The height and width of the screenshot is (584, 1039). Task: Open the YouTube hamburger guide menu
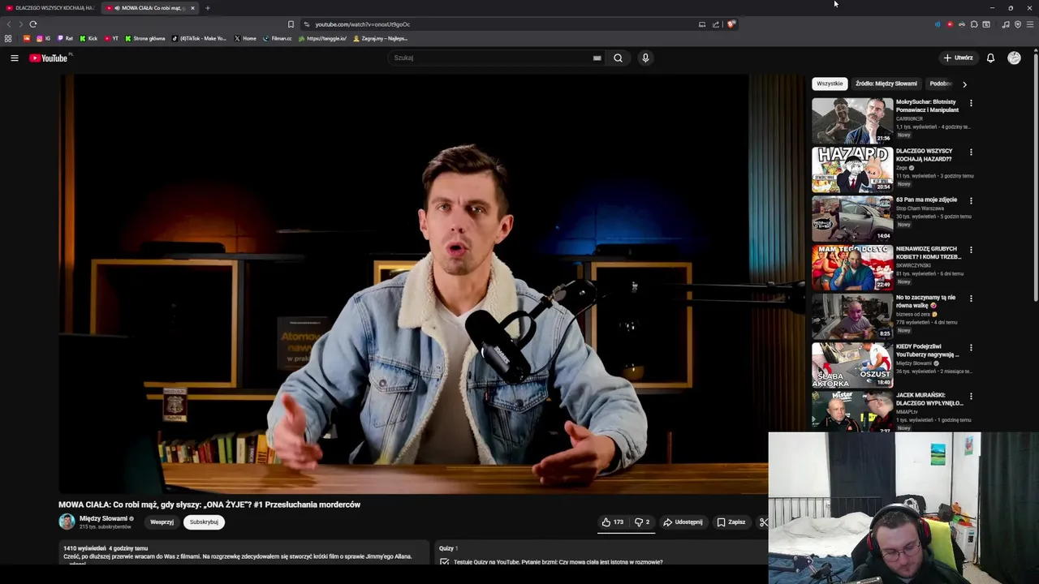click(x=14, y=58)
